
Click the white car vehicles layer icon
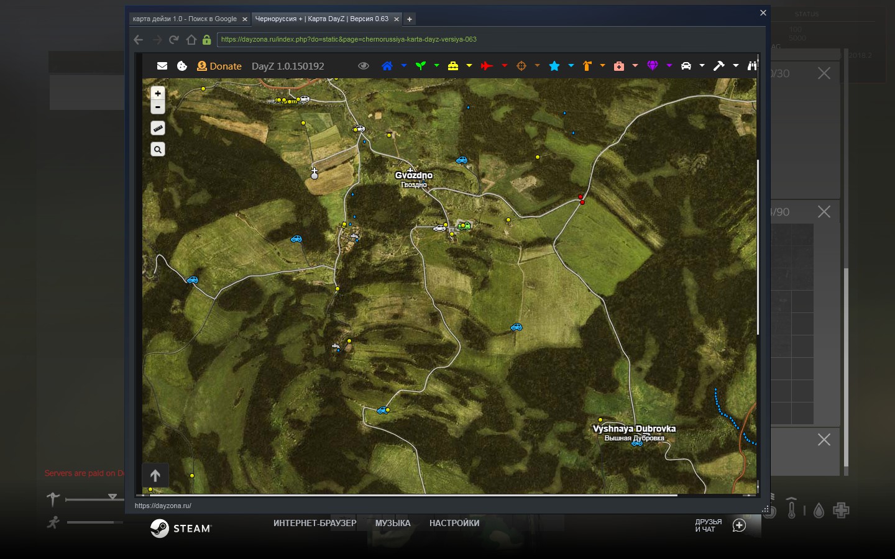[x=686, y=66]
